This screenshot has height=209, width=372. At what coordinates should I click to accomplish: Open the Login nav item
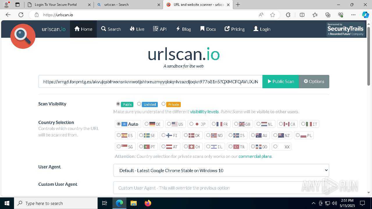(262, 29)
